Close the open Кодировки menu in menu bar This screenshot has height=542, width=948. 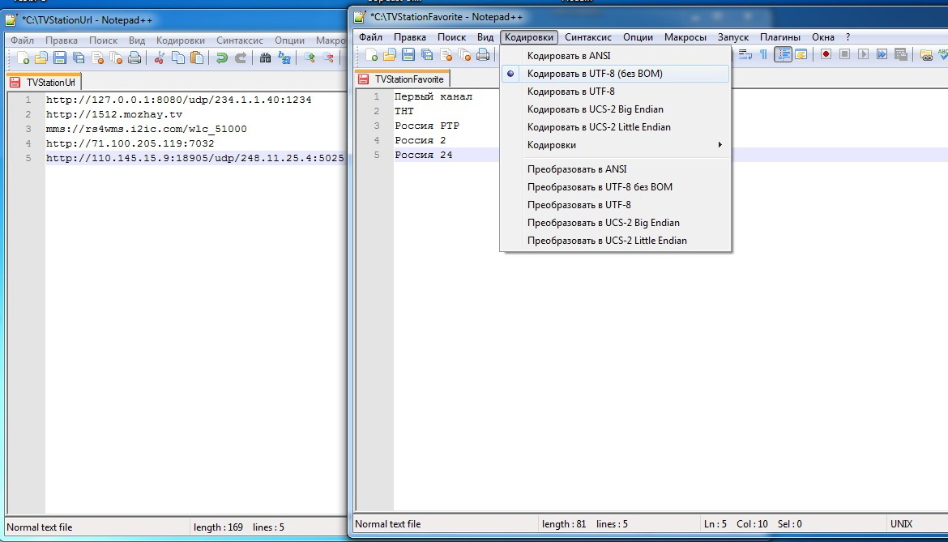[529, 37]
